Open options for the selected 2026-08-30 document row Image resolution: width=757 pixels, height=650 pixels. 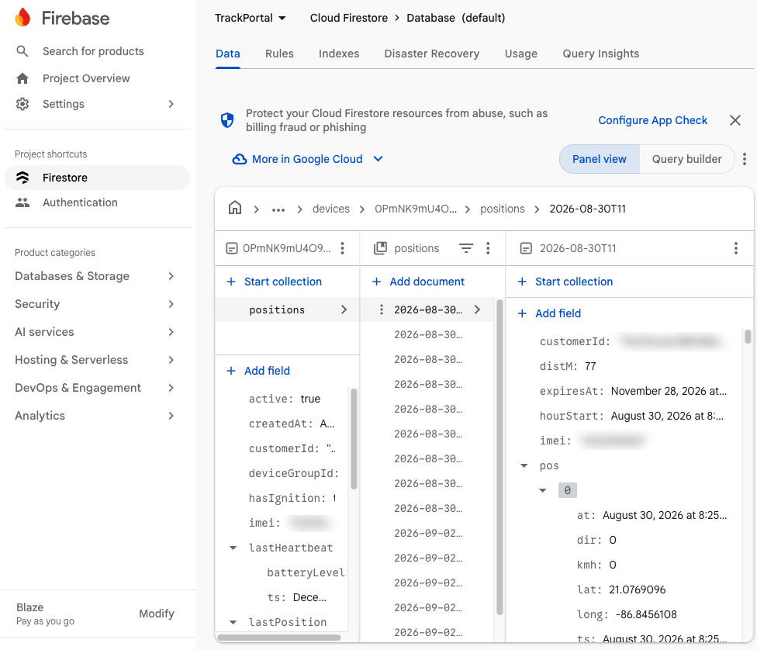(x=382, y=309)
